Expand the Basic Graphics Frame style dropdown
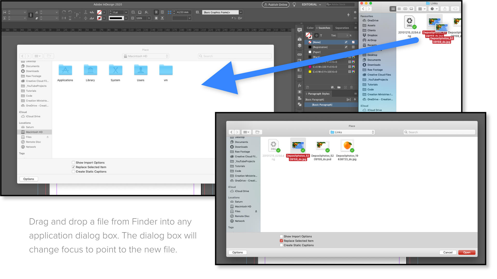The image size is (497, 279). [241, 12]
